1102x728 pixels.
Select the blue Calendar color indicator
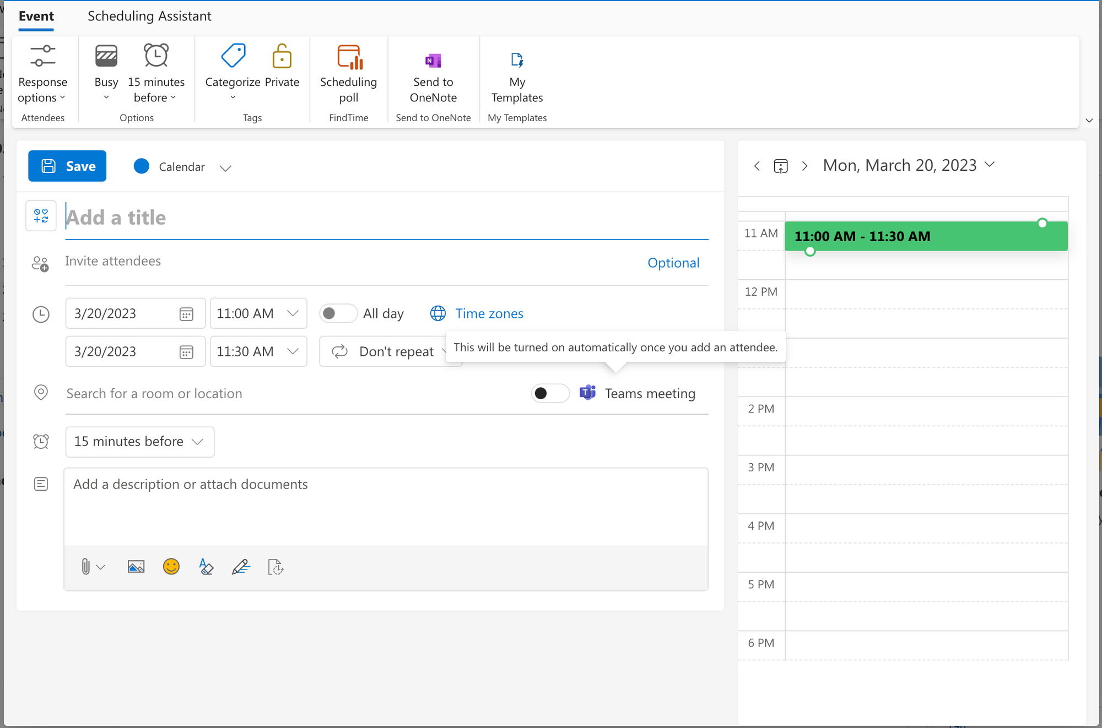point(142,166)
